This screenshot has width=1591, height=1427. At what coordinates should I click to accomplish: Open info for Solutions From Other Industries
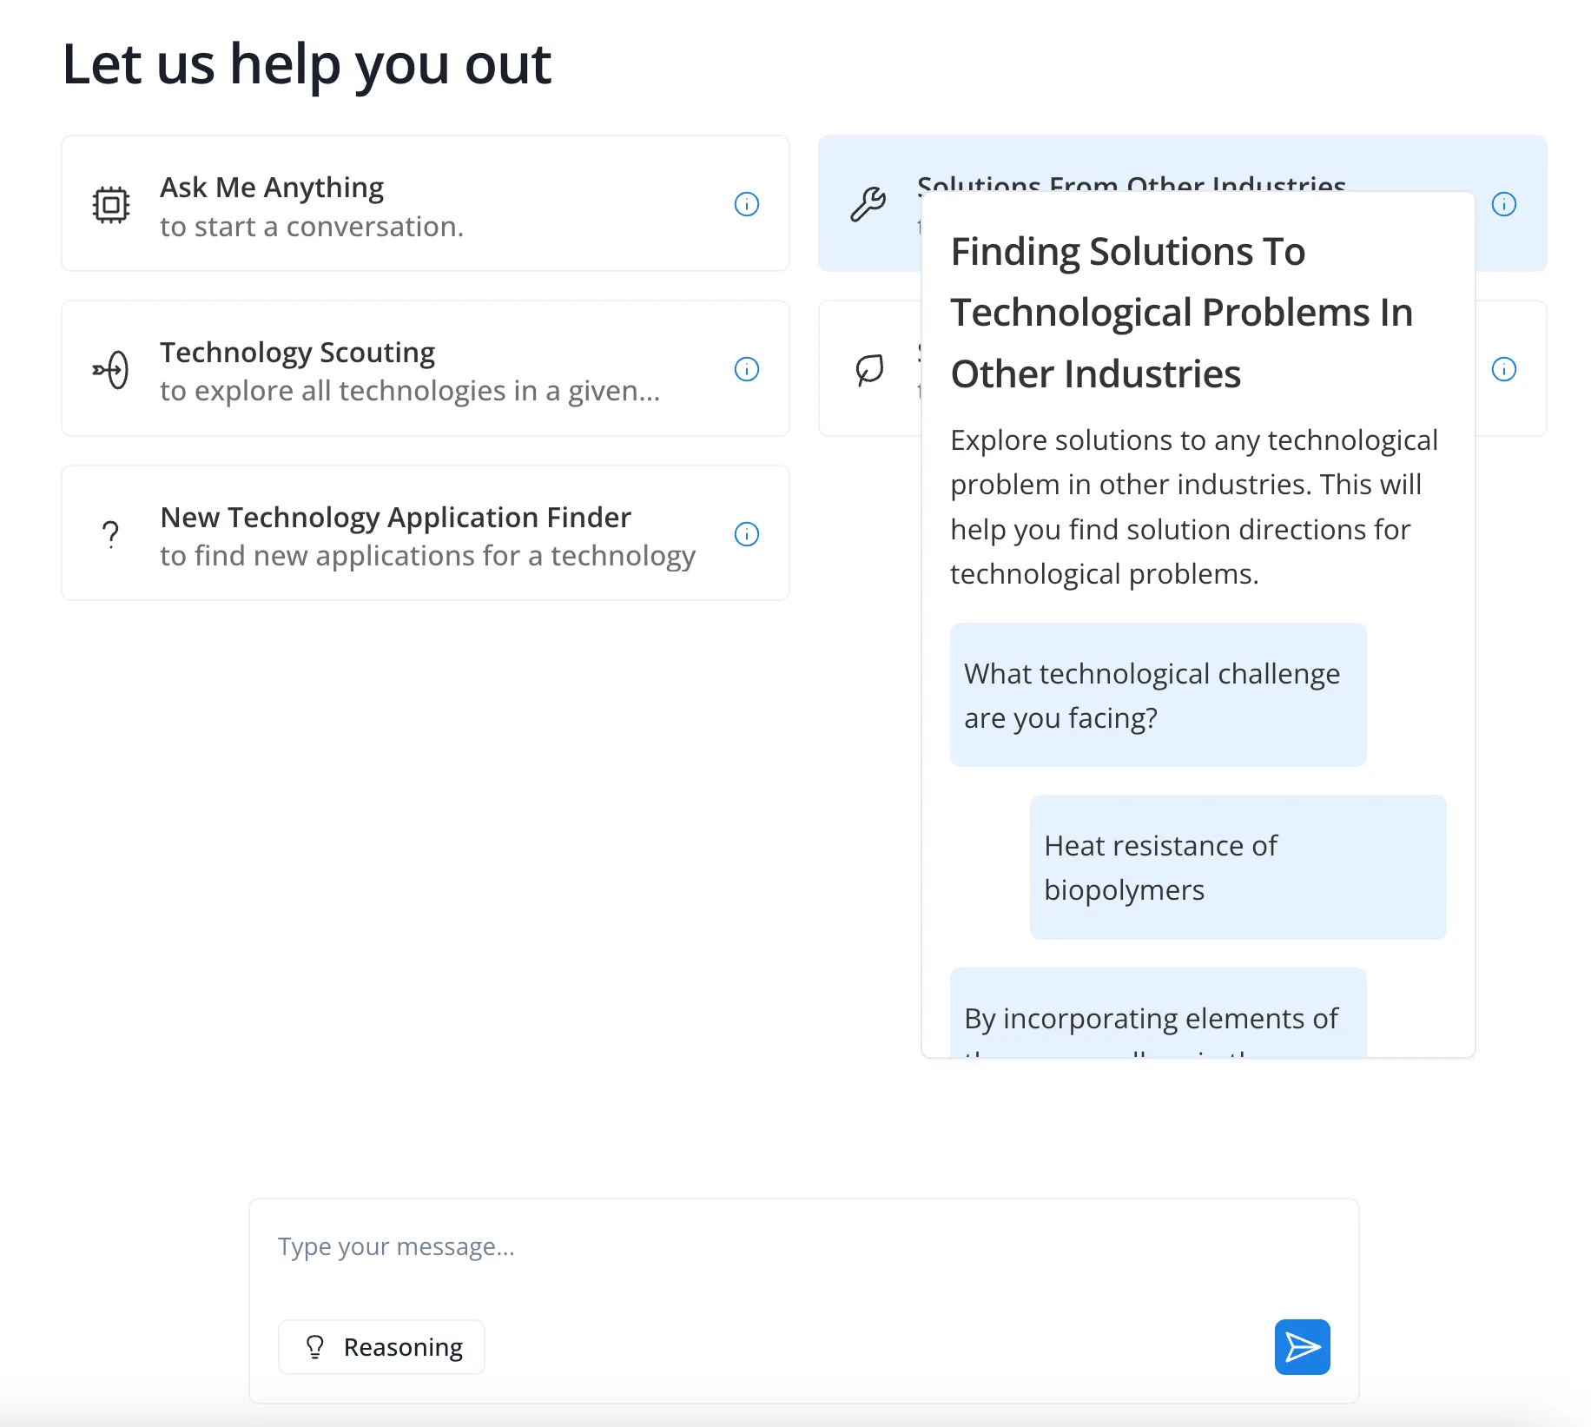tap(1504, 204)
